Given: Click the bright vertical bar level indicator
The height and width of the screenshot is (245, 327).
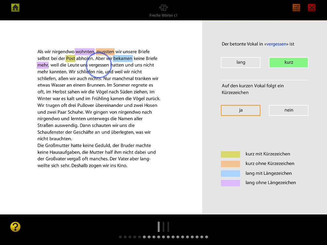Looking at the screenshot, I should click(158, 227).
